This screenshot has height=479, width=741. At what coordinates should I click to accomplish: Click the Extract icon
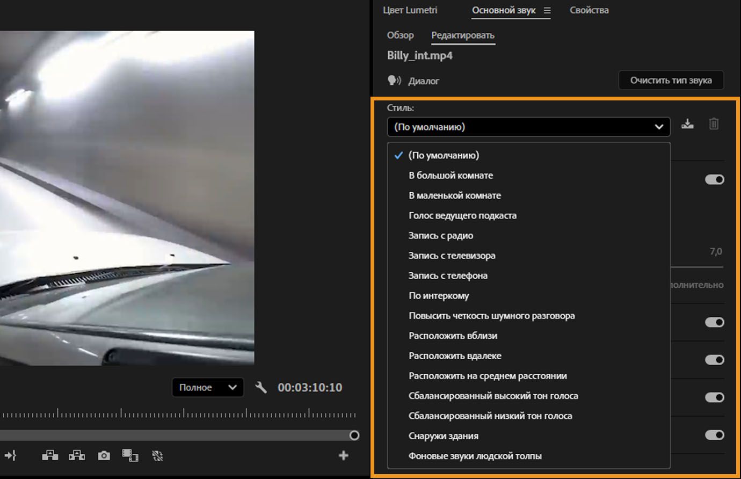point(77,455)
